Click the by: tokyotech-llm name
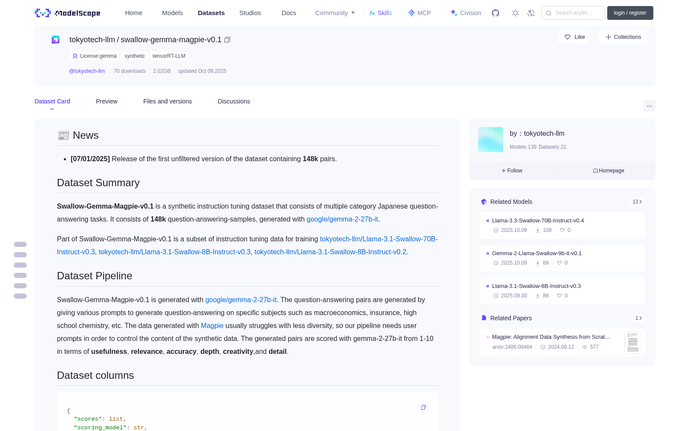The height and width of the screenshot is (431, 690). pyautogui.click(x=537, y=134)
